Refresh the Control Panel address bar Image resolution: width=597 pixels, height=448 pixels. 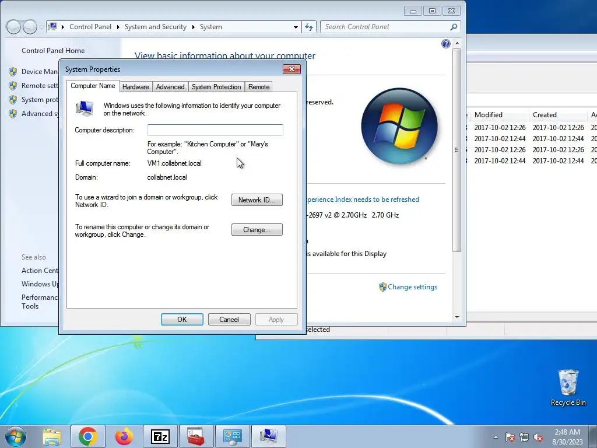coord(309,27)
